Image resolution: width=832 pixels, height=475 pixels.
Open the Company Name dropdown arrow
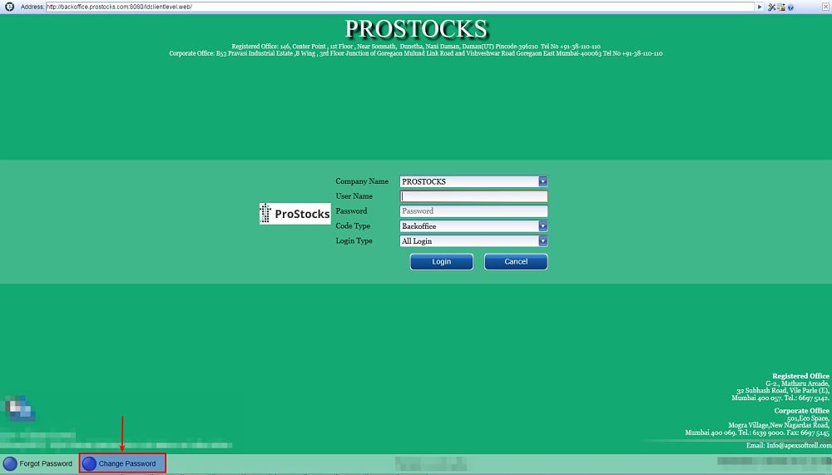(542, 181)
